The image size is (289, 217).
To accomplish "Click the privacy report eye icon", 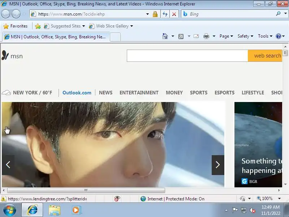I will click(117, 199).
